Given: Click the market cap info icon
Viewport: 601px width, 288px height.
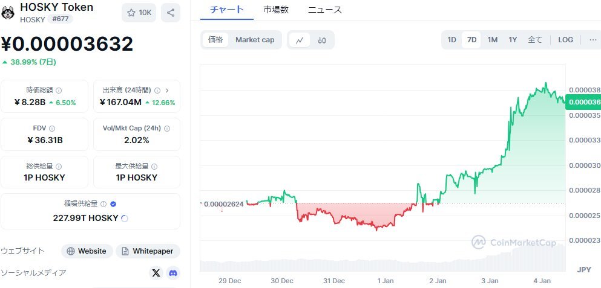Looking at the screenshot, I should (59, 90).
